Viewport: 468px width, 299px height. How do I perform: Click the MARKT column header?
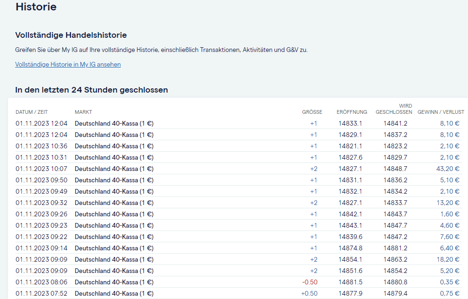pos(83,112)
